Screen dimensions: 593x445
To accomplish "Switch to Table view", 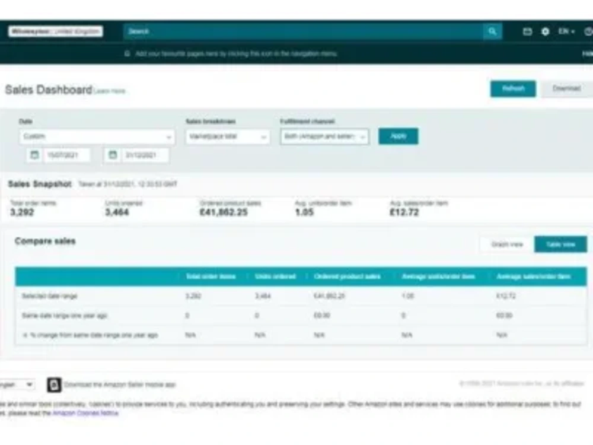I will 560,244.
